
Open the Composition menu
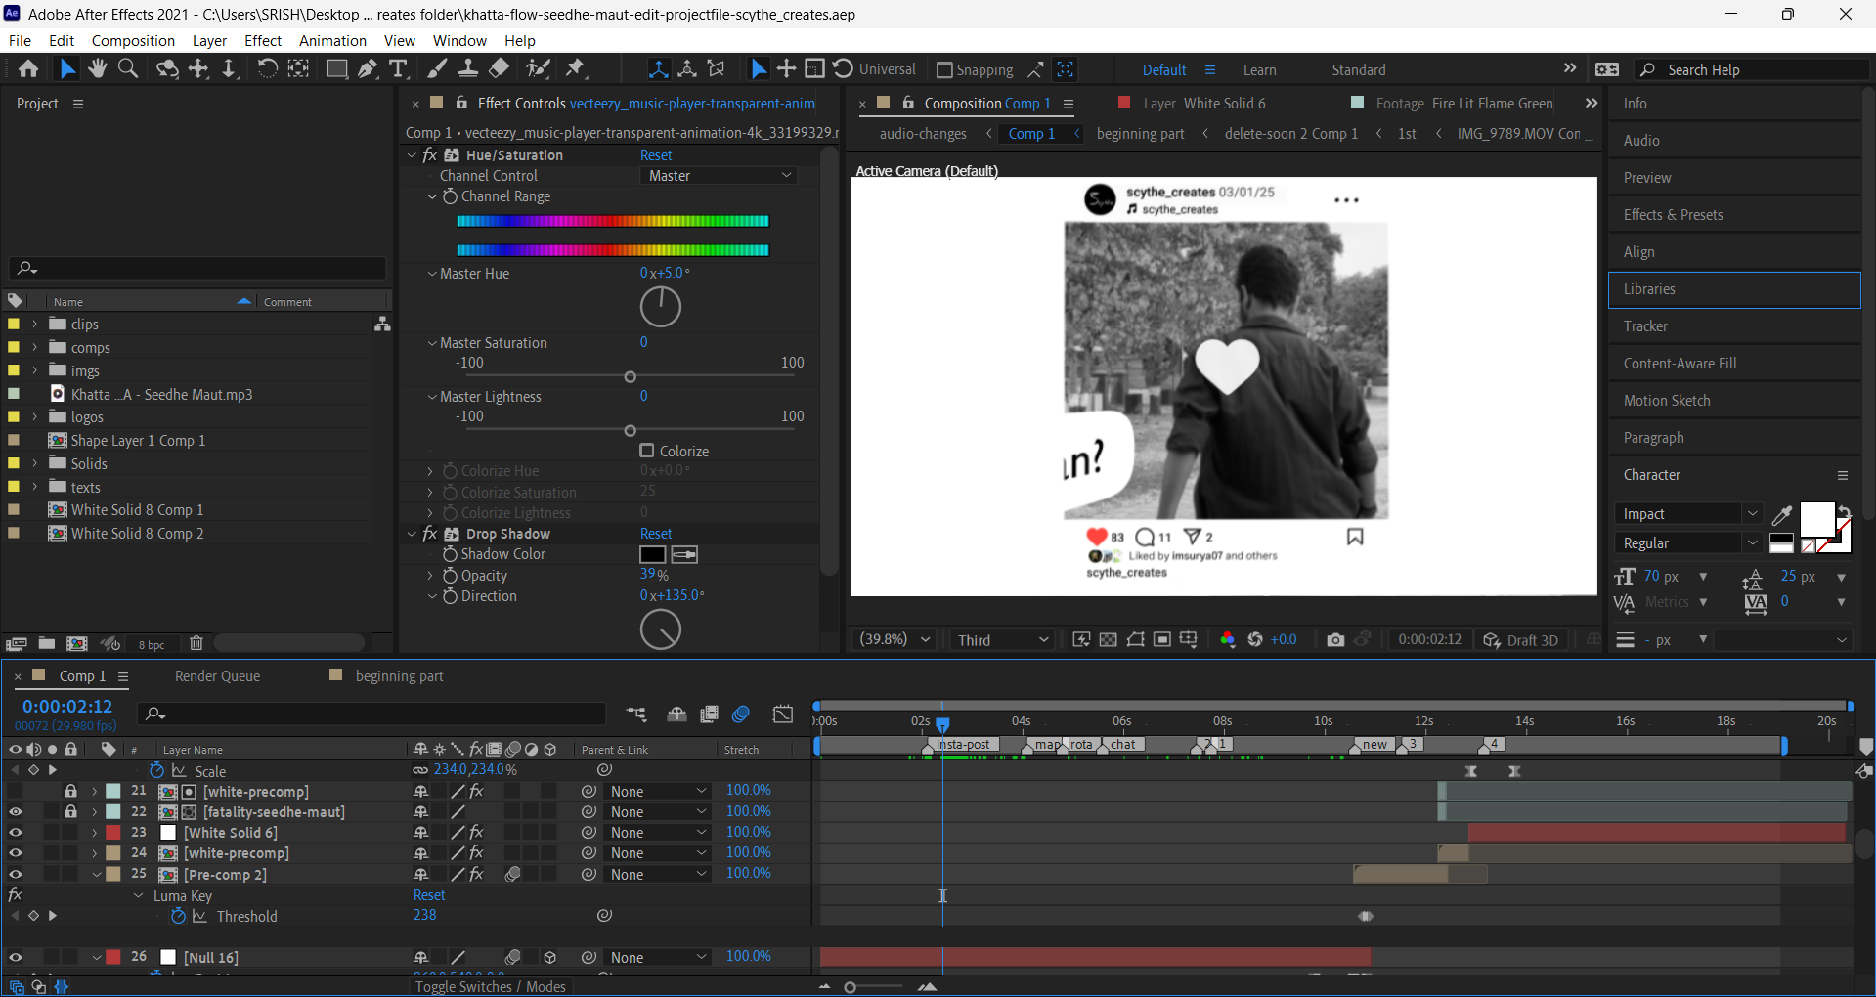[x=133, y=41]
